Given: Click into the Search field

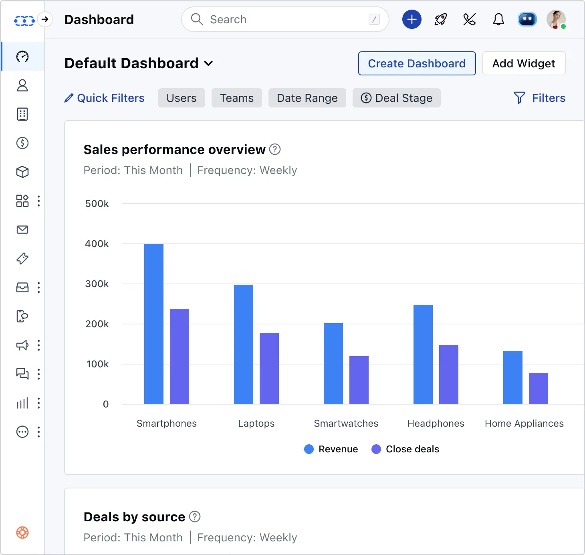Looking at the screenshot, I should [285, 19].
